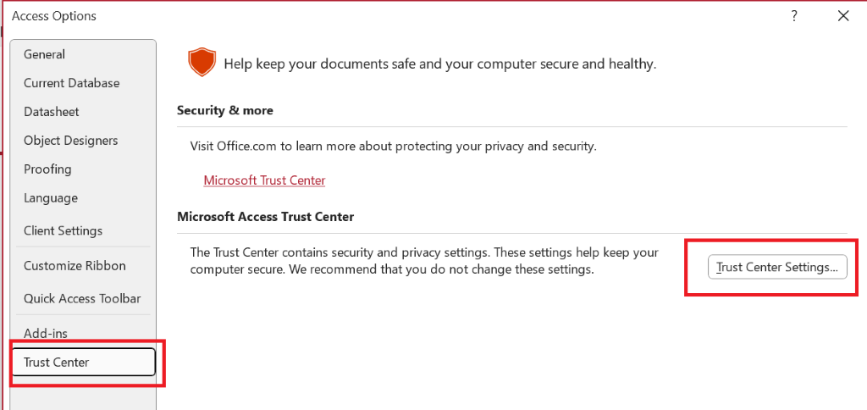The height and width of the screenshot is (410, 867).
Task: Close the Access Options dialog
Action: (x=842, y=16)
